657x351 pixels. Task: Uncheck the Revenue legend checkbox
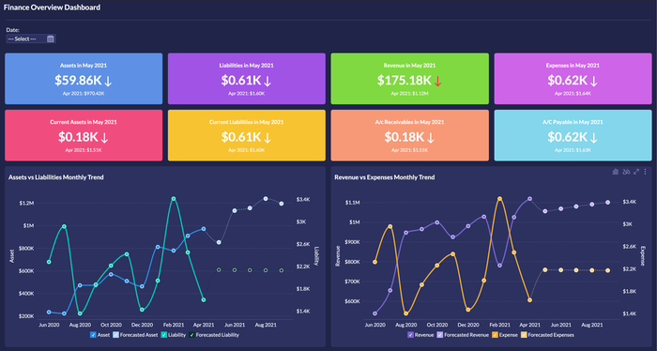pos(411,335)
